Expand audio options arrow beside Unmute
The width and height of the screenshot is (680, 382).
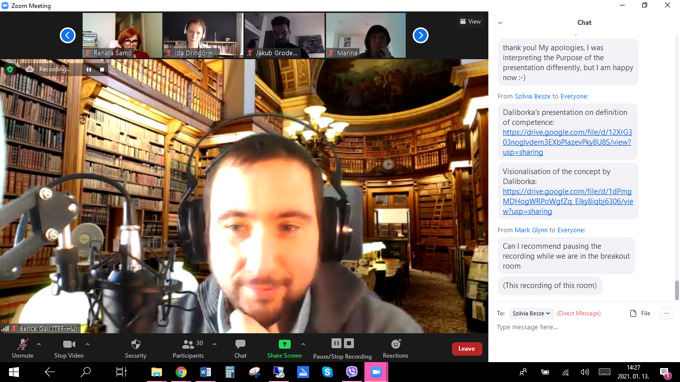[39, 344]
